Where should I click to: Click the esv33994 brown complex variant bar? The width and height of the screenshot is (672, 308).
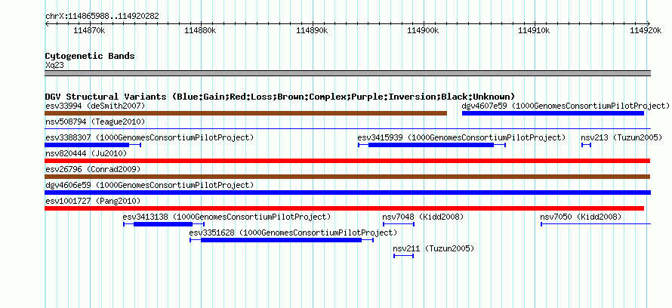click(x=246, y=113)
